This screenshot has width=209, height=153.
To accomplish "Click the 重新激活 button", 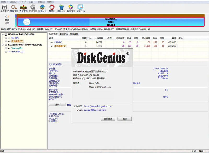I will [x=108, y=119].
